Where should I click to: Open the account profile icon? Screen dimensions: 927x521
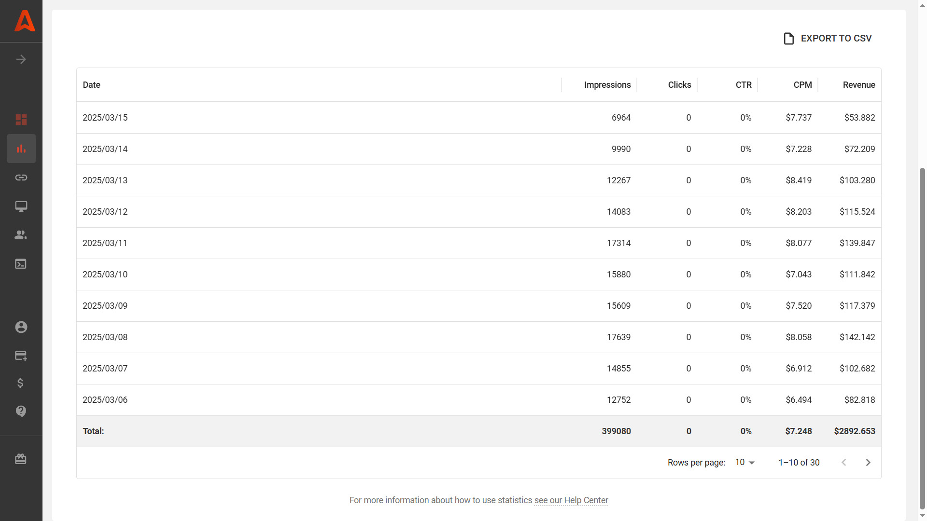click(x=21, y=327)
